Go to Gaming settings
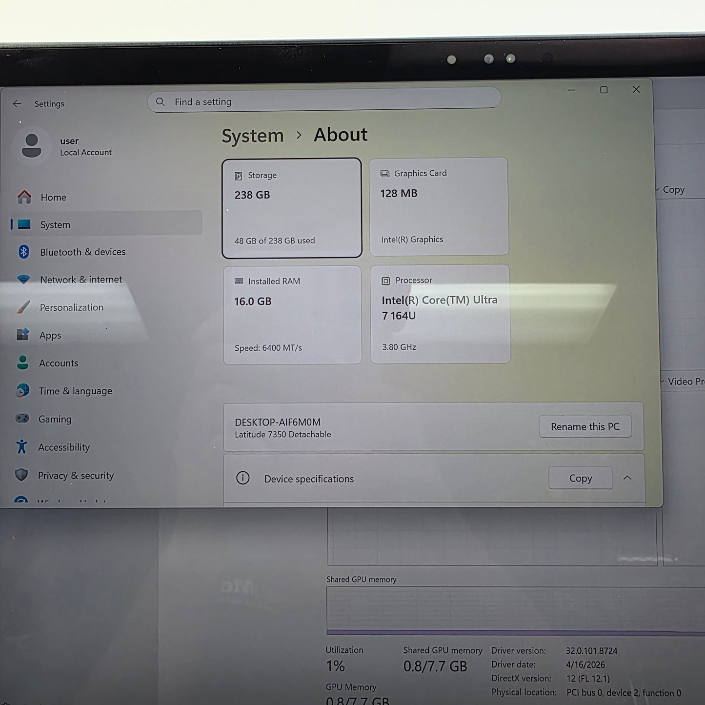 tap(106, 419)
